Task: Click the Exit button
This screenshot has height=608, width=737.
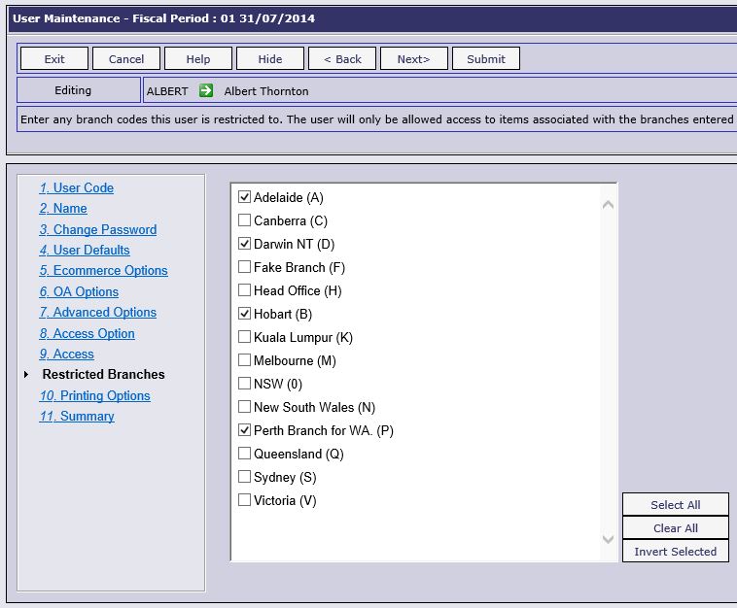Action: (x=54, y=59)
